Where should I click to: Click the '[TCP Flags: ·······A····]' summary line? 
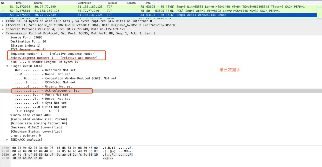click(37, 111)
